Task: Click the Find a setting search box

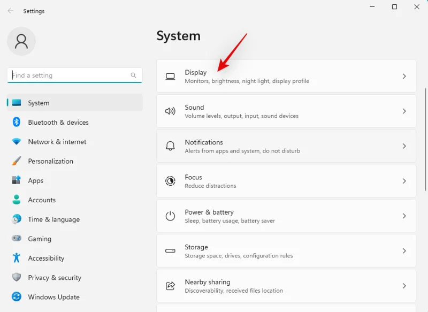Action: point(70,75)
